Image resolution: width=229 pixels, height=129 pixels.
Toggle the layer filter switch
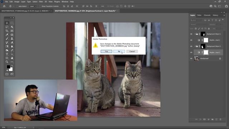point(223,20)
